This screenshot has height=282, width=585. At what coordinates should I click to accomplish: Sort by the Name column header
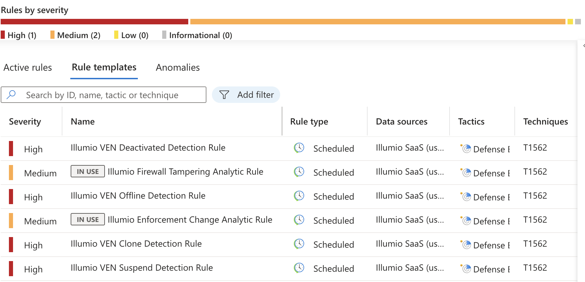click(x=83, y=121)
